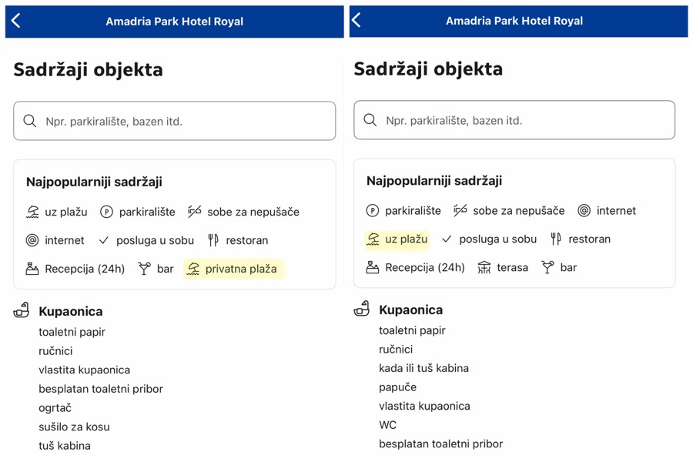
Task: Click internet wifi icon in right panel
Action: (x=584, y=210)
